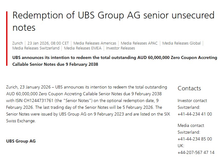Call Switzerland media number +41-44-234 85 00
The width and height of the screenshot is (221, 157).
195,139
